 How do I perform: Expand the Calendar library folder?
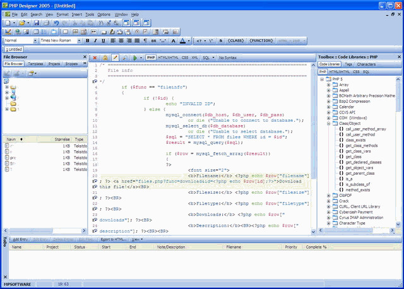(x=328, y=107)
